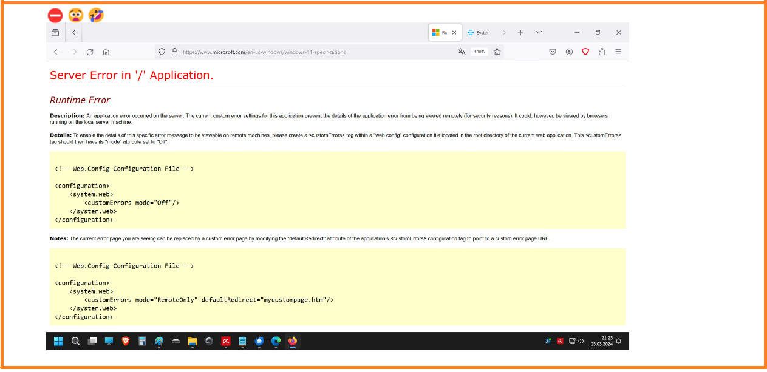This screenshot has width=767, height=372.
Task: Show site security padlock information
Action: 174,52
